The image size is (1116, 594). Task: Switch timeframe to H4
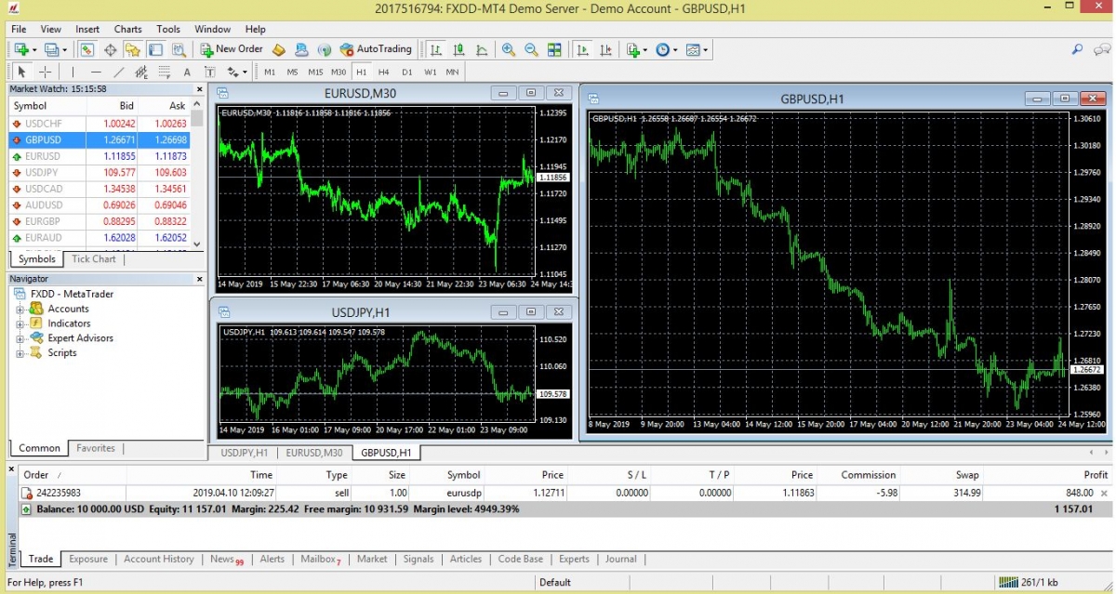click(384, 72)
